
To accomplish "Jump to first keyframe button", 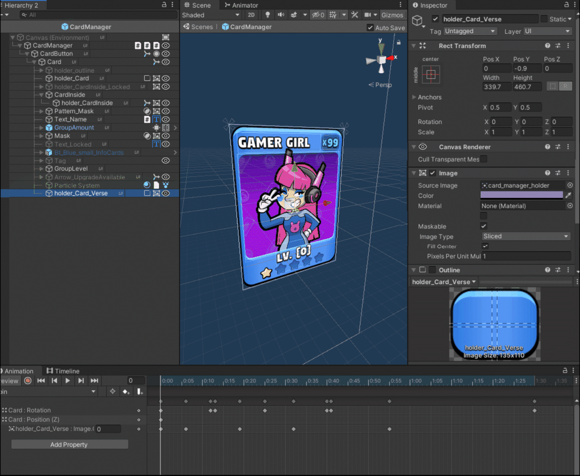I will point(41,381).
